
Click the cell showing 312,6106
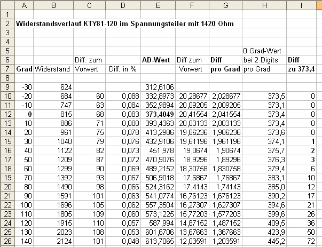click(x=159, y=87)
